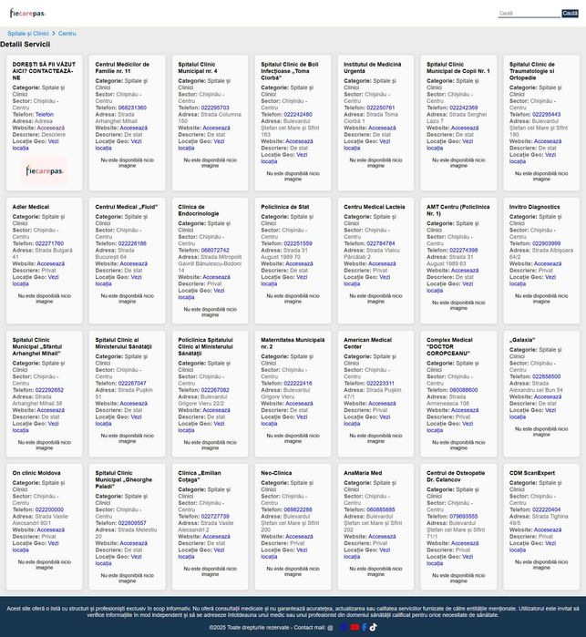Open website of Spitalul Clinic al Ministerului Sănătății
586x637 pixels.
point(134,404)
